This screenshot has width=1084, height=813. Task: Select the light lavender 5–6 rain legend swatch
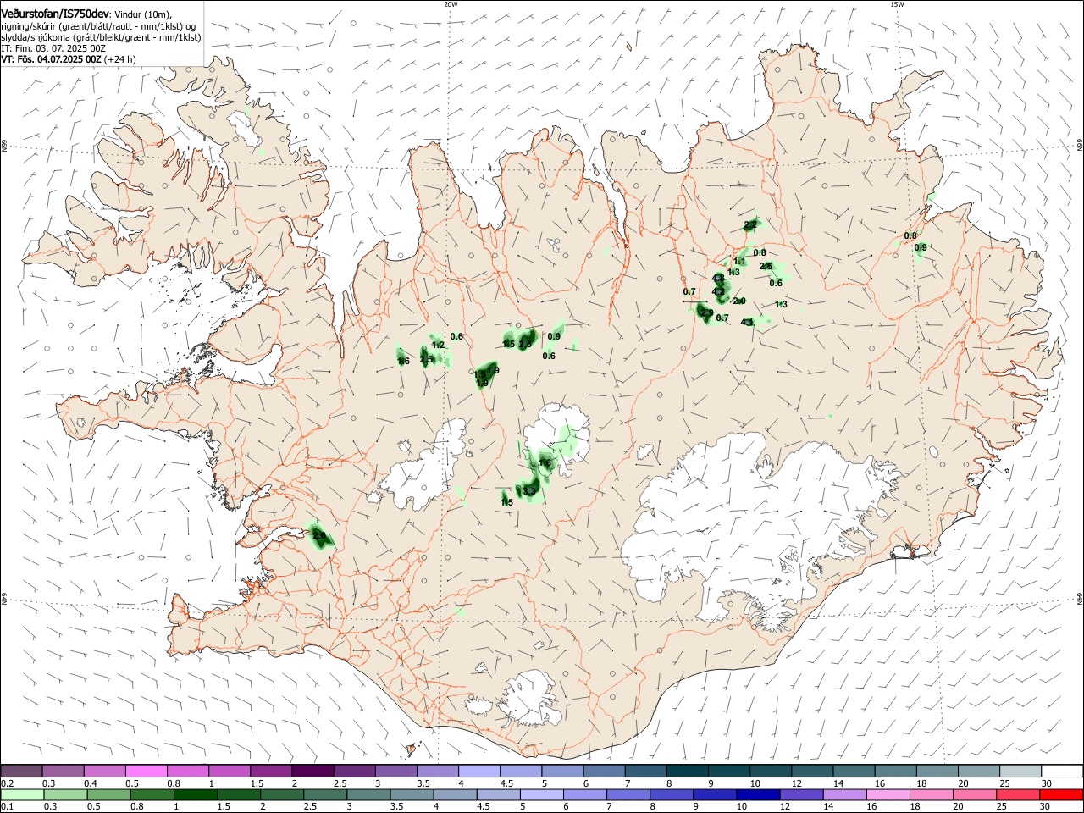pyautogui.click(x=542, y=794)
